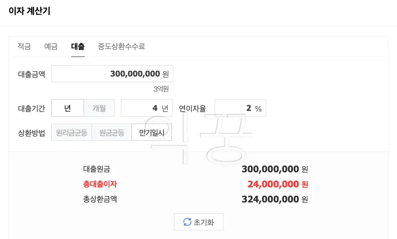This screenshot has width=397, height=239.
Task: Select 년 as the loan period unit
Action: 67,108
